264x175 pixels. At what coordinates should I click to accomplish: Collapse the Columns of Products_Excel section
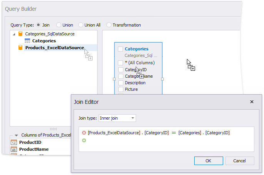pyautogui.click(x=16, y=135)
